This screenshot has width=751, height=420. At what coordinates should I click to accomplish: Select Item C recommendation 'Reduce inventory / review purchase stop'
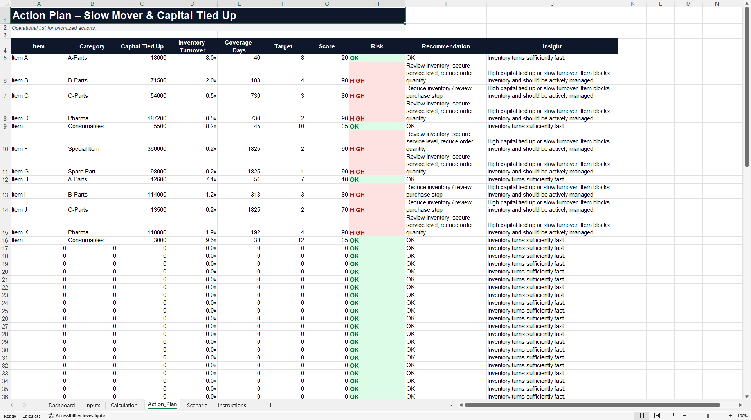[446, 92]
